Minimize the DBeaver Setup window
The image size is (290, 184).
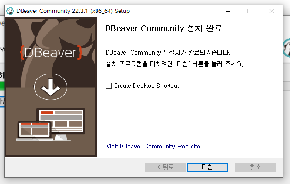coord(228,11)
